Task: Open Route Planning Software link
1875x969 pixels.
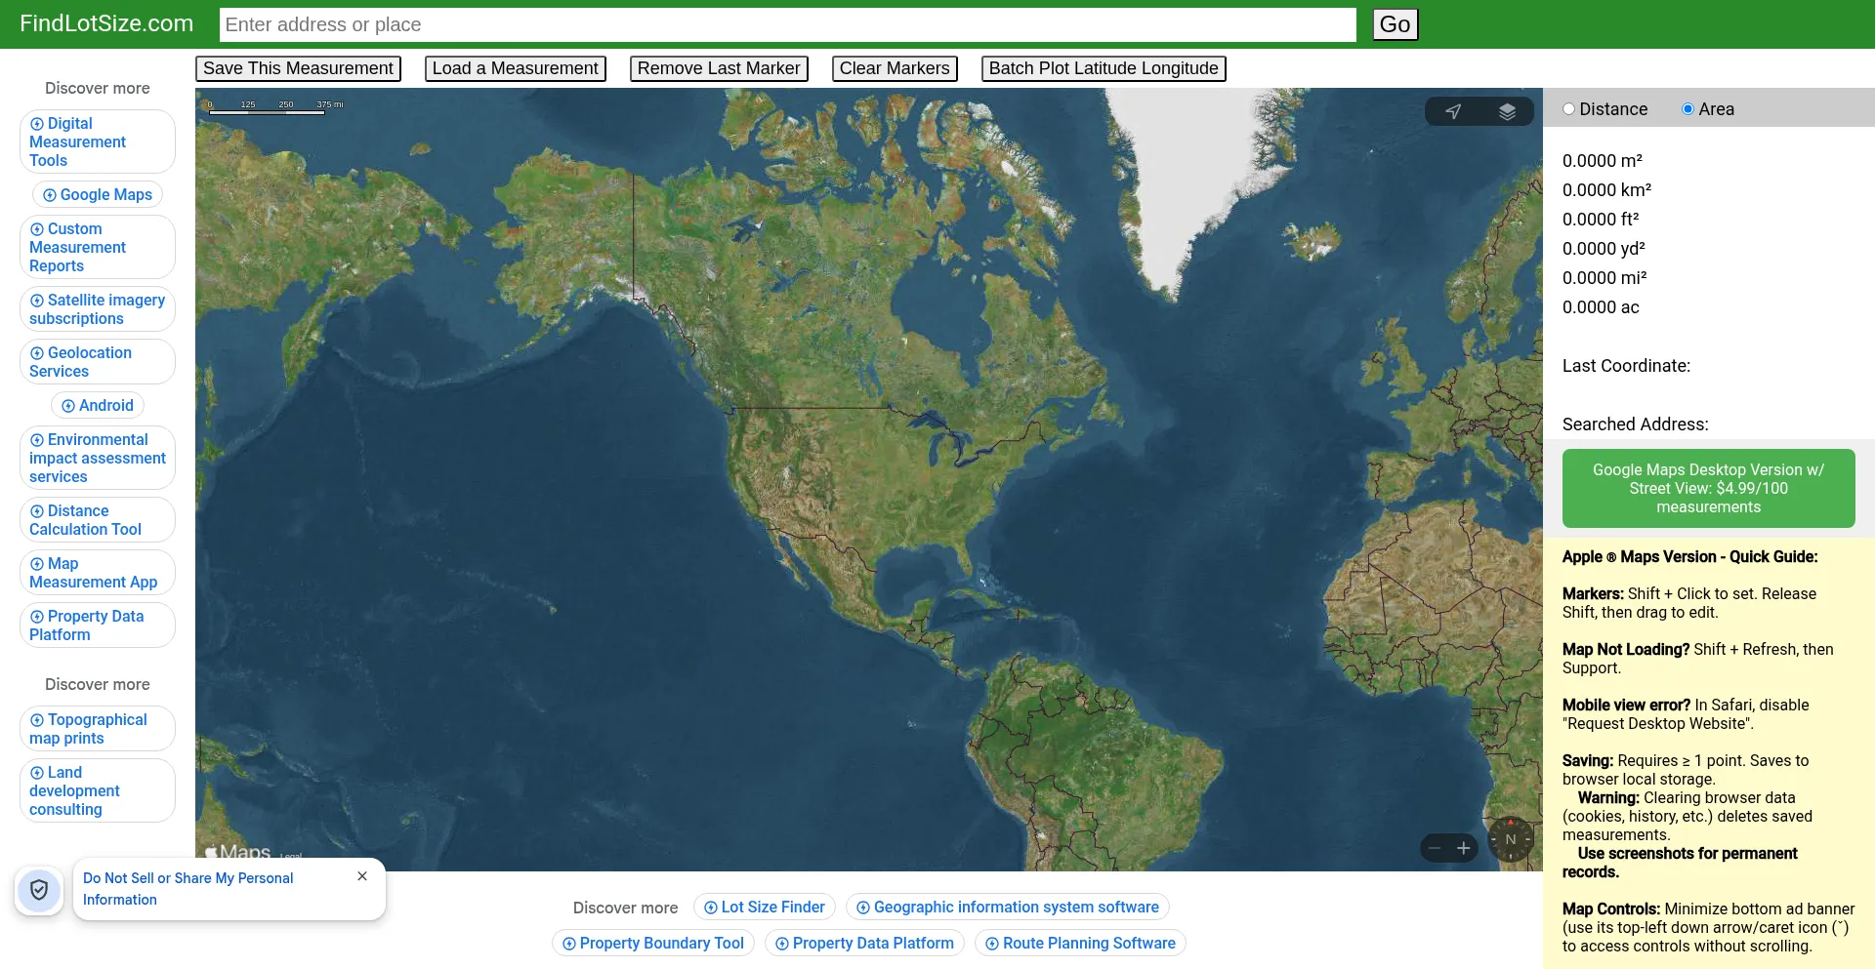Action: 1081,944
